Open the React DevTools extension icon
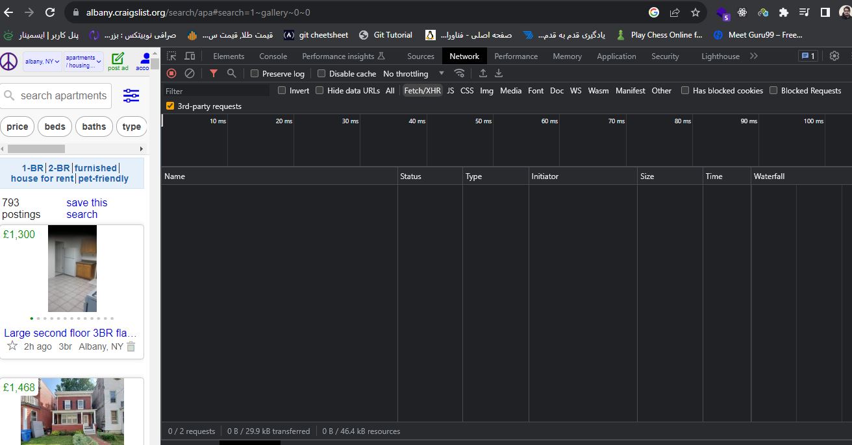852x445 pixels. click(742, 12)
